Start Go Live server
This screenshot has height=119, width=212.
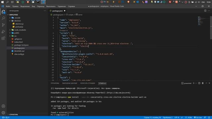coord(198,118)
